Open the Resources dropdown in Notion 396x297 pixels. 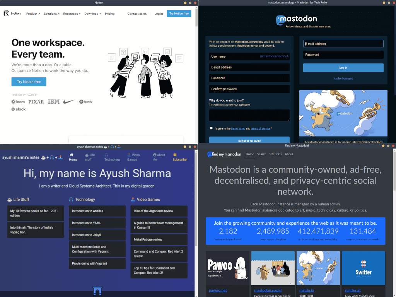(x=72, y=14)
